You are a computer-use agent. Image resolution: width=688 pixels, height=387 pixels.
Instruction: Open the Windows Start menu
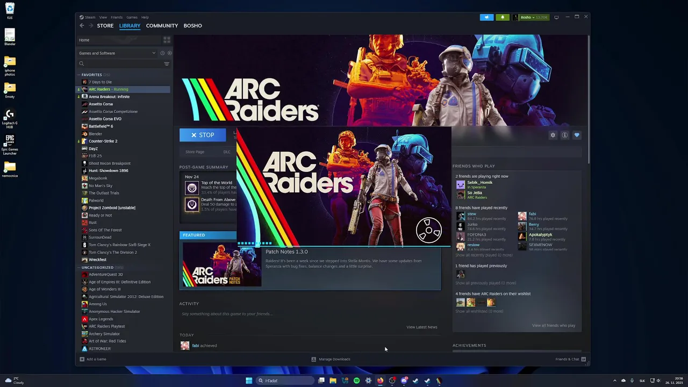coord(249,381)
